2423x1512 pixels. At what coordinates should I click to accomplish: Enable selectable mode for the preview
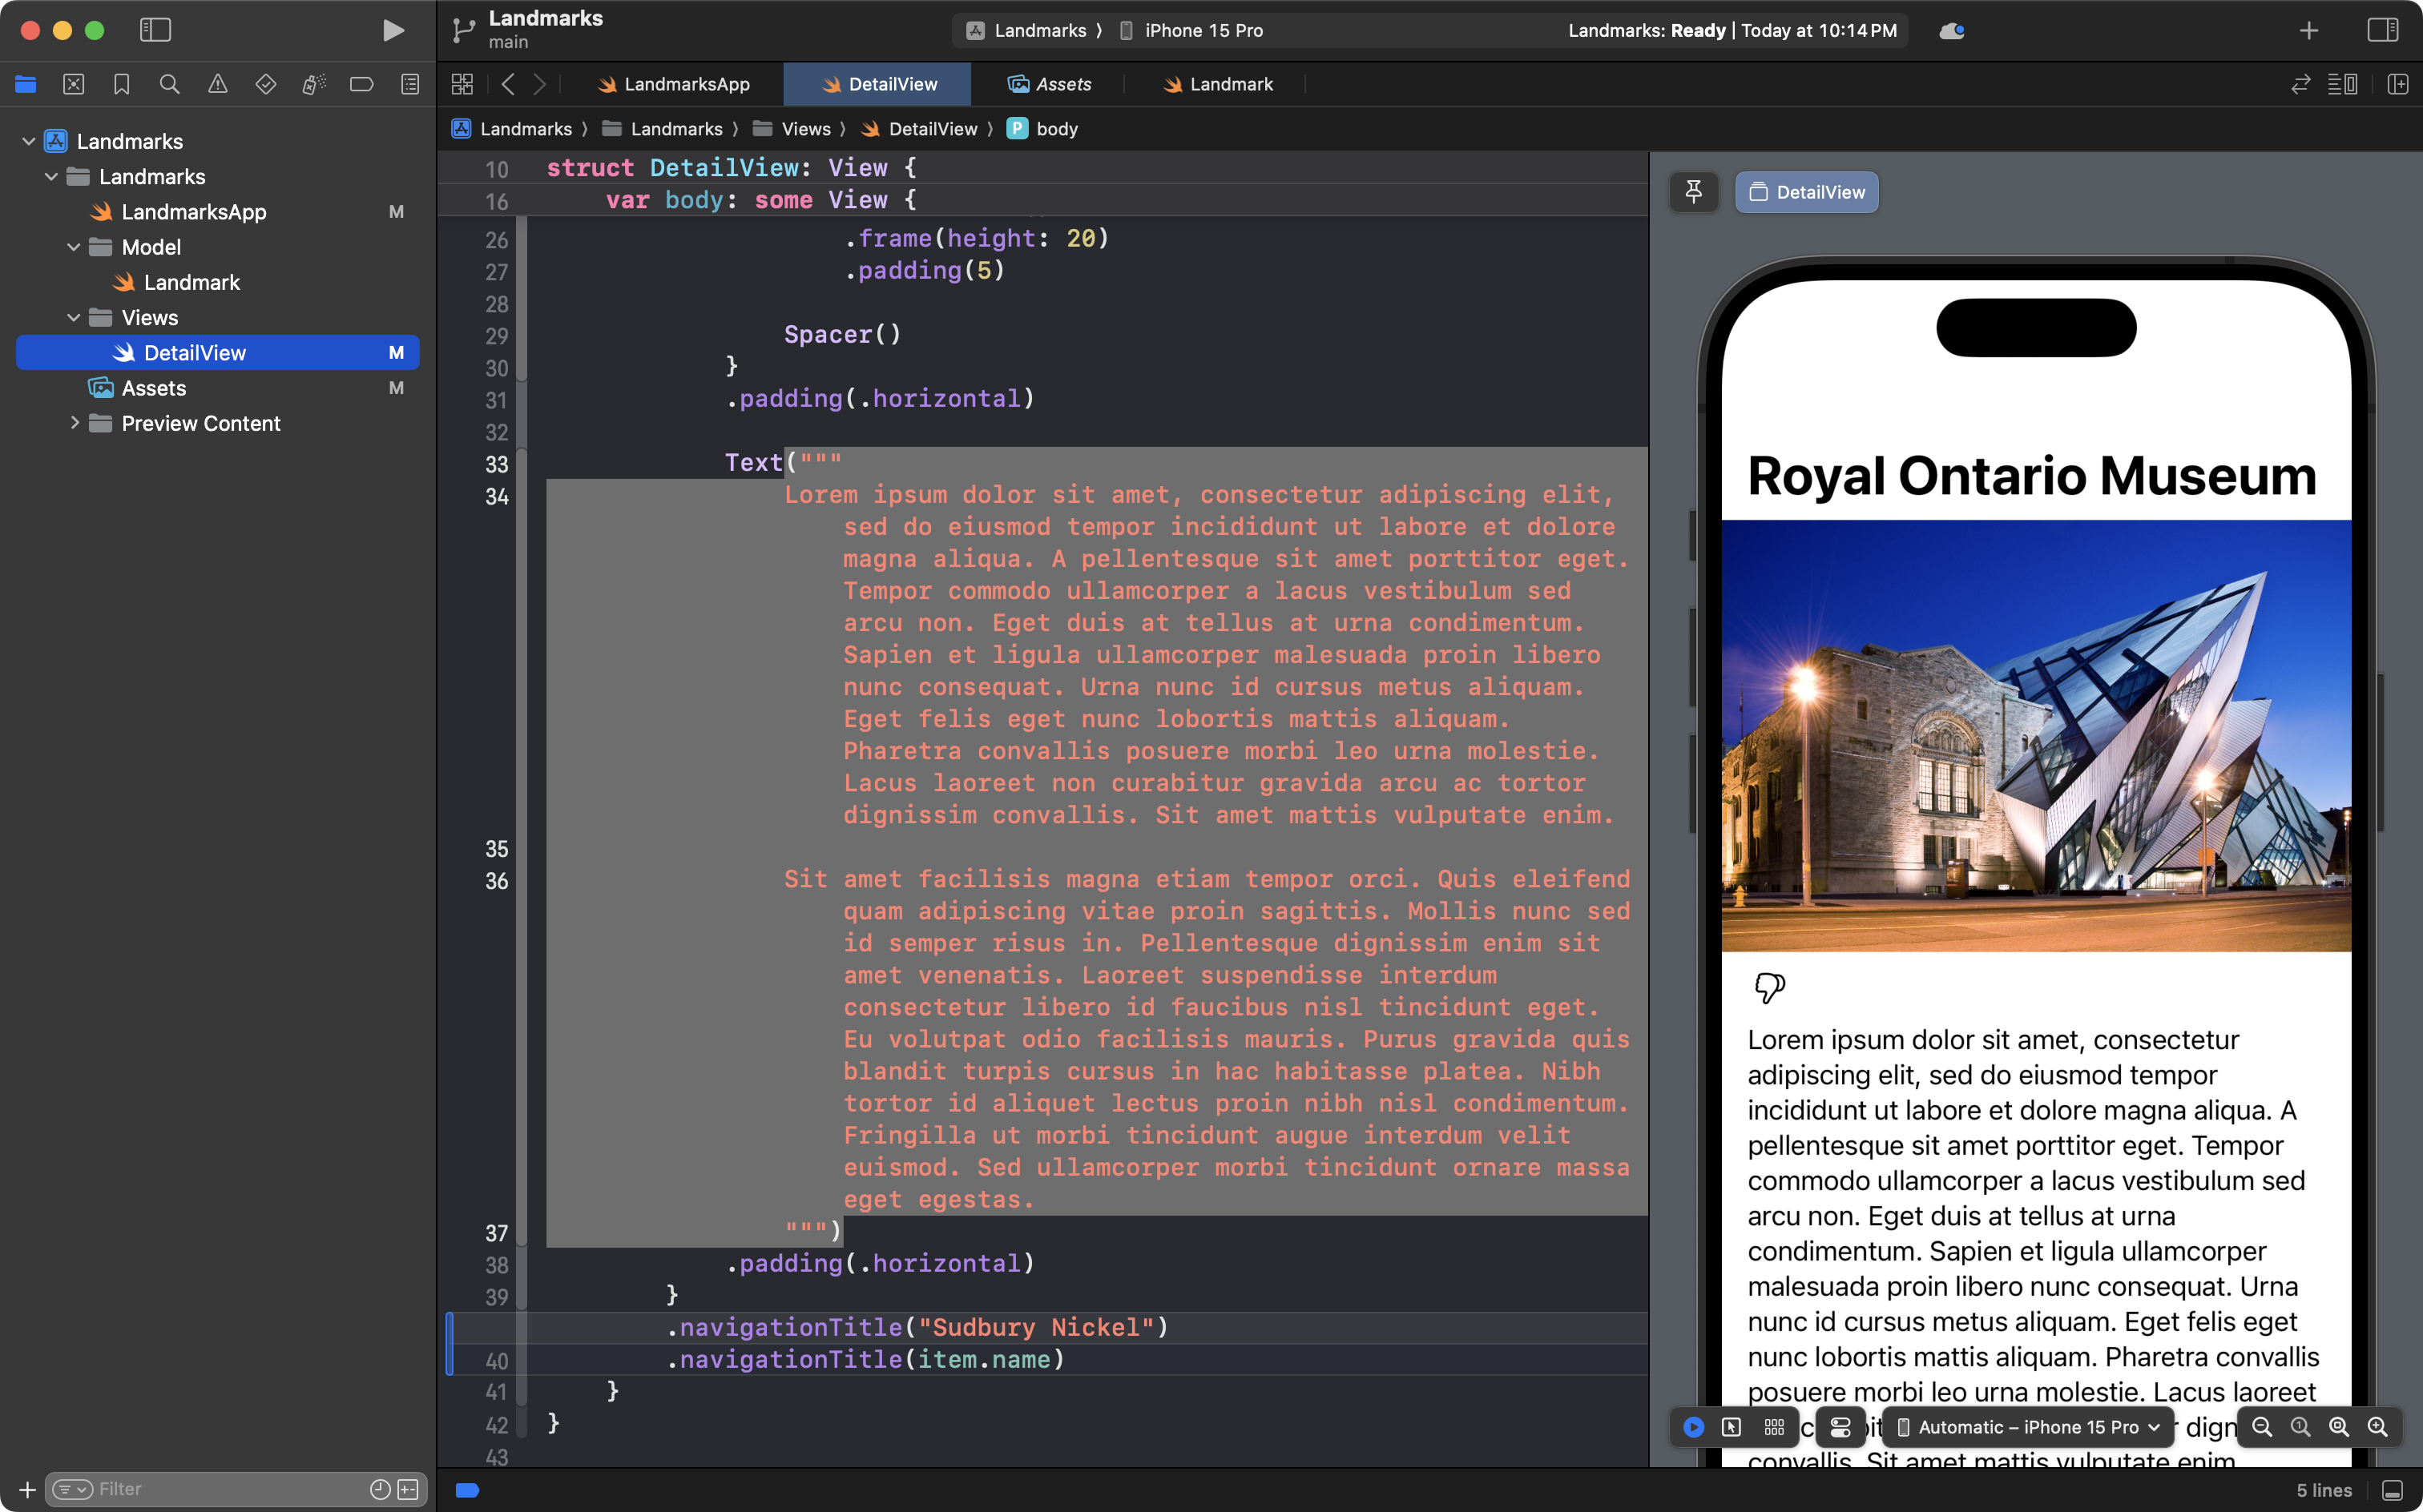pyautogui.click(x=1732, y=1427)
